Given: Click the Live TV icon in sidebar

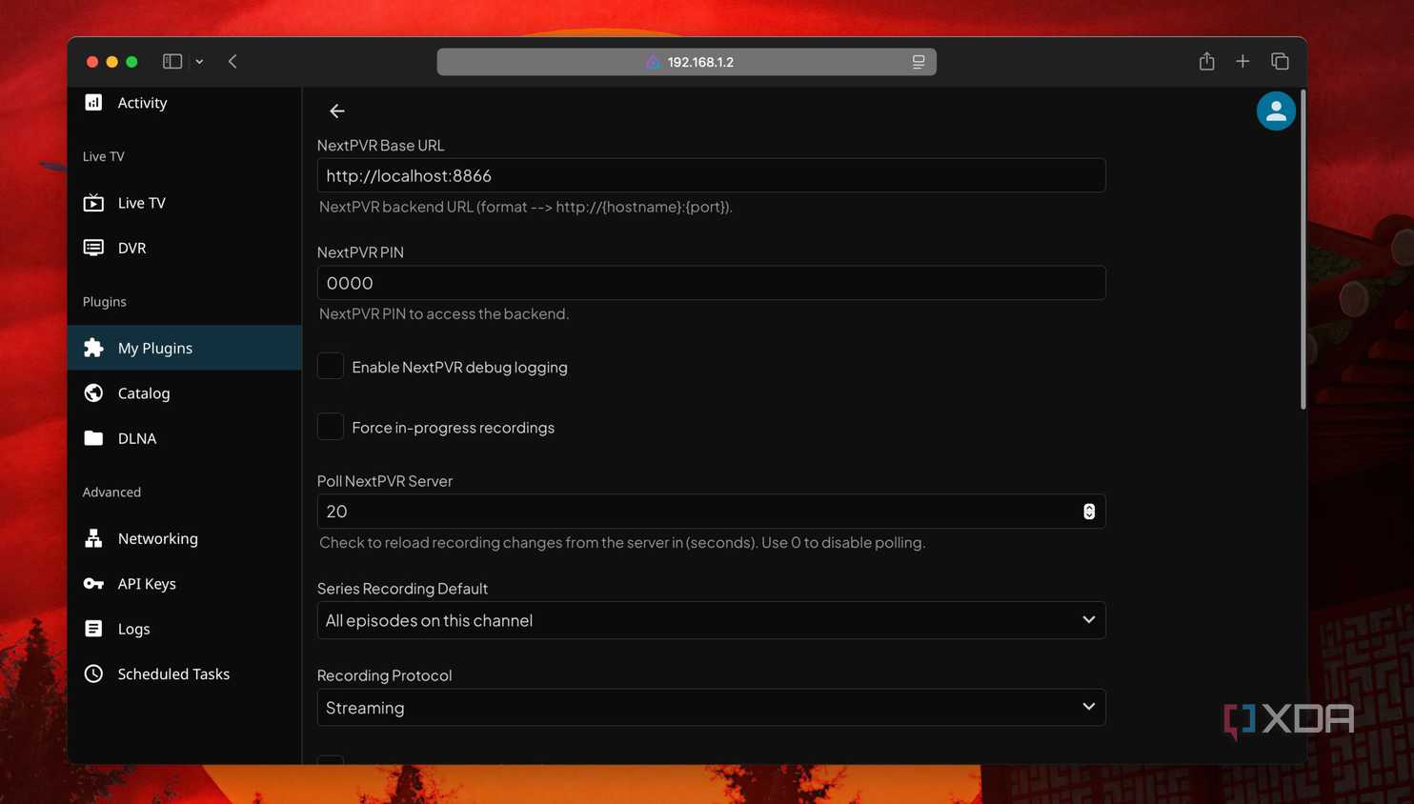Looking at the screenshot, I should click(x=93, y=203).
